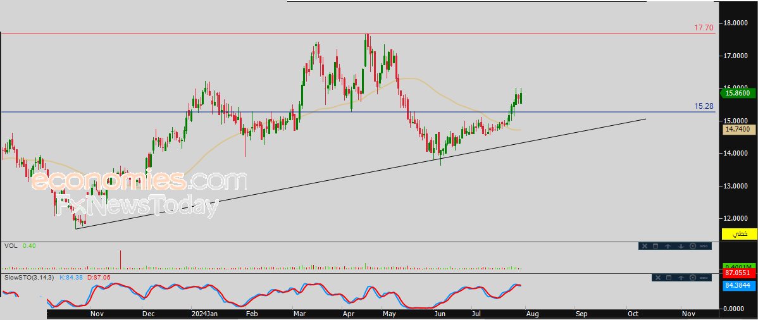Image resolution: width=758 pixels, height=320 pixels.
Task: Click the 13.0000 price axis label
Action: coord(737,186)
